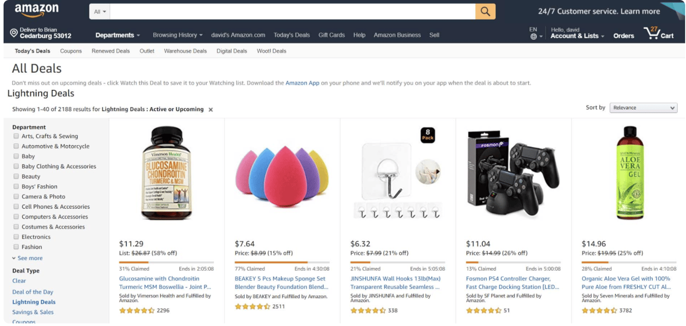This screenshot has width=686, height=326.
Task: Check the Electronics department checkbox
Action: coord(16,237)
